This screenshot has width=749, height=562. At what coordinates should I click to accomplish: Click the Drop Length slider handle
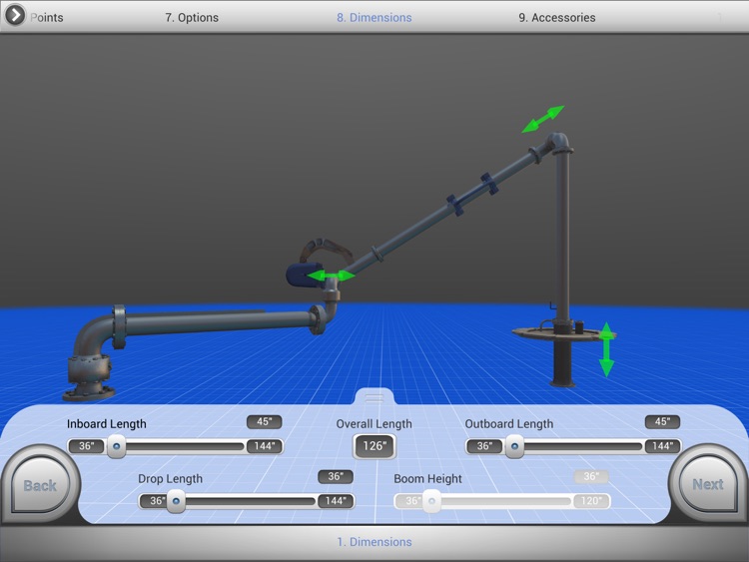point(176,502)
